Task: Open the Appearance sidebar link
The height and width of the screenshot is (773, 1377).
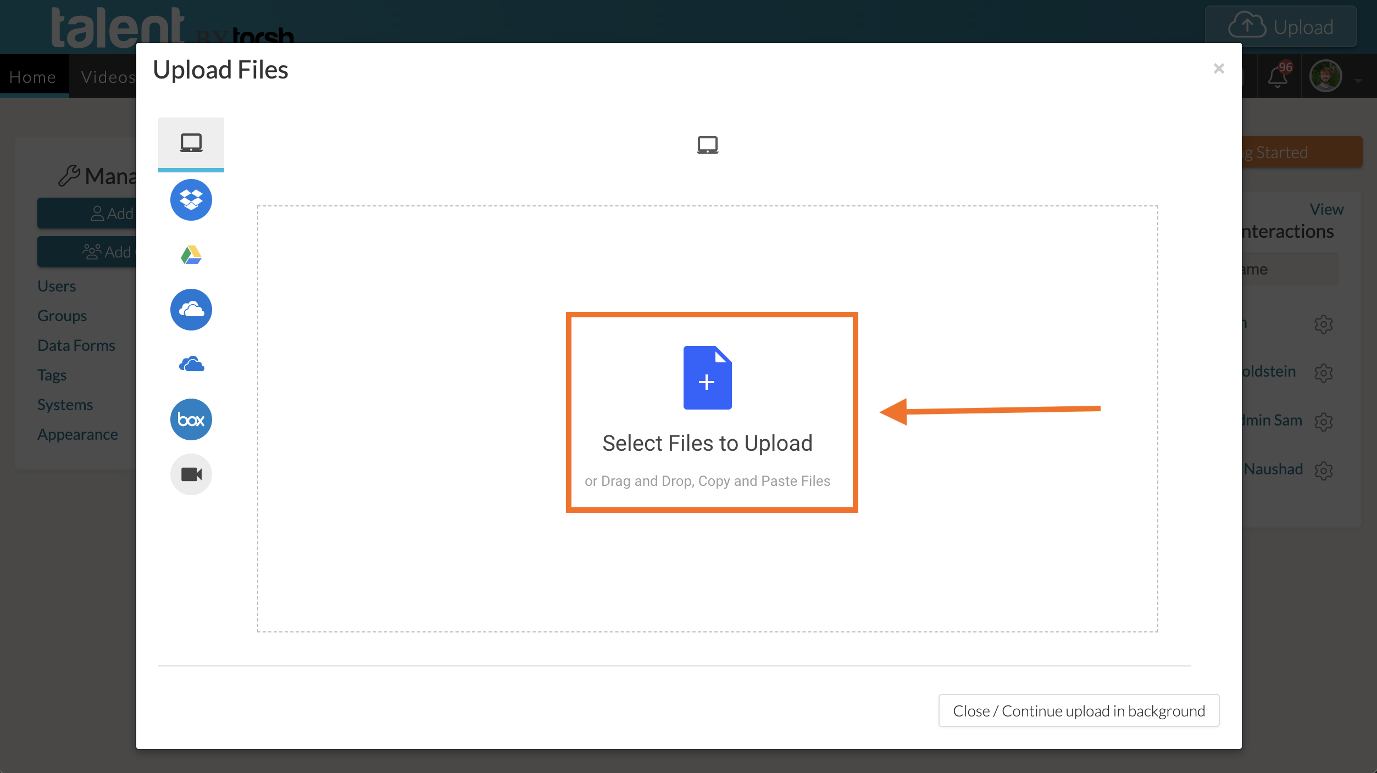Action: (x=77, y=434)
